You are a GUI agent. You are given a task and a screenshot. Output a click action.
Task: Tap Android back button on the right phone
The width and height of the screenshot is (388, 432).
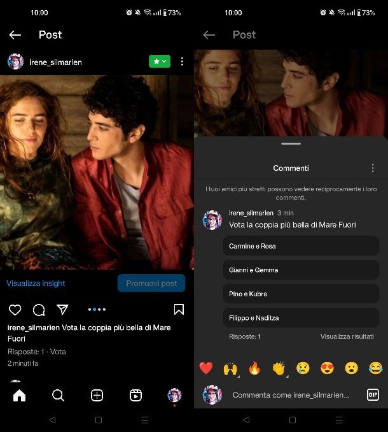[x=246, y=420]
